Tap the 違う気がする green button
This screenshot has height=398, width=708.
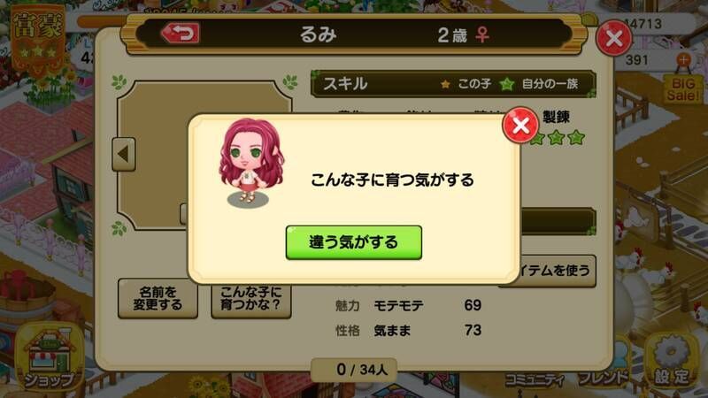tap(353, 242)
